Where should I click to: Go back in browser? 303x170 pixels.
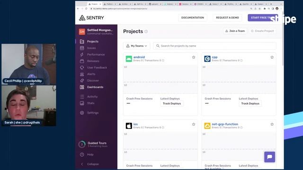click(78, 8)
